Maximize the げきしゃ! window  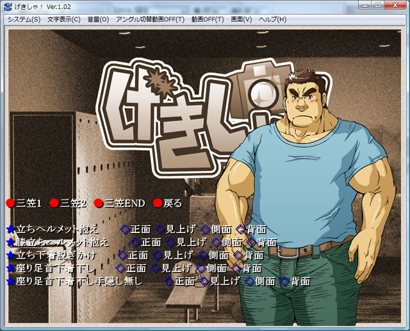(x=378, y=5)
